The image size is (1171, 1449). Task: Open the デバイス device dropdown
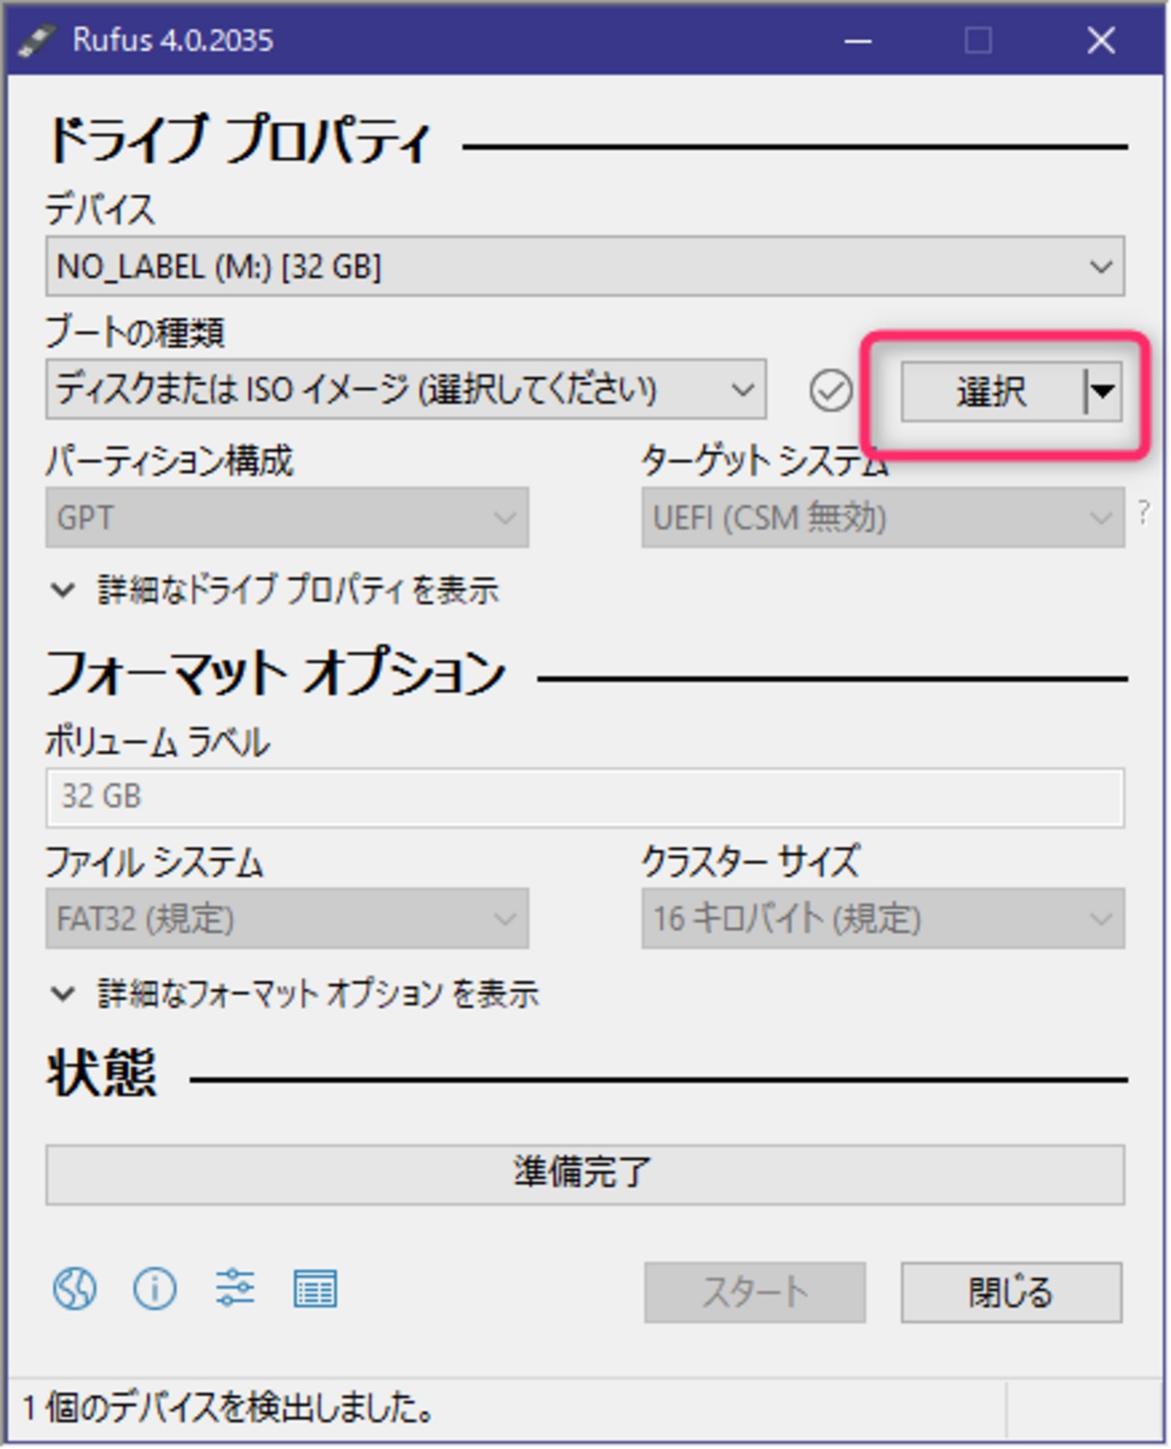click(x=585, y=267)
